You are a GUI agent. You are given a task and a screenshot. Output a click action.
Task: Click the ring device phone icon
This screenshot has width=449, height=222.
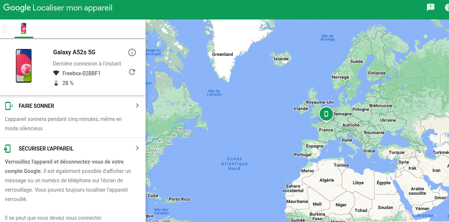pyautogui.click(x=8, y=106)
